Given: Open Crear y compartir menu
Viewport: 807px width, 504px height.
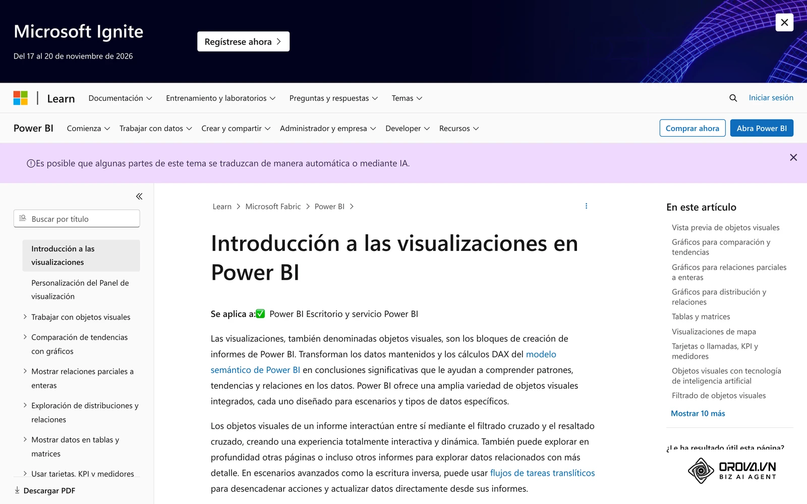Looking at the screenshot, I should 236,128.
